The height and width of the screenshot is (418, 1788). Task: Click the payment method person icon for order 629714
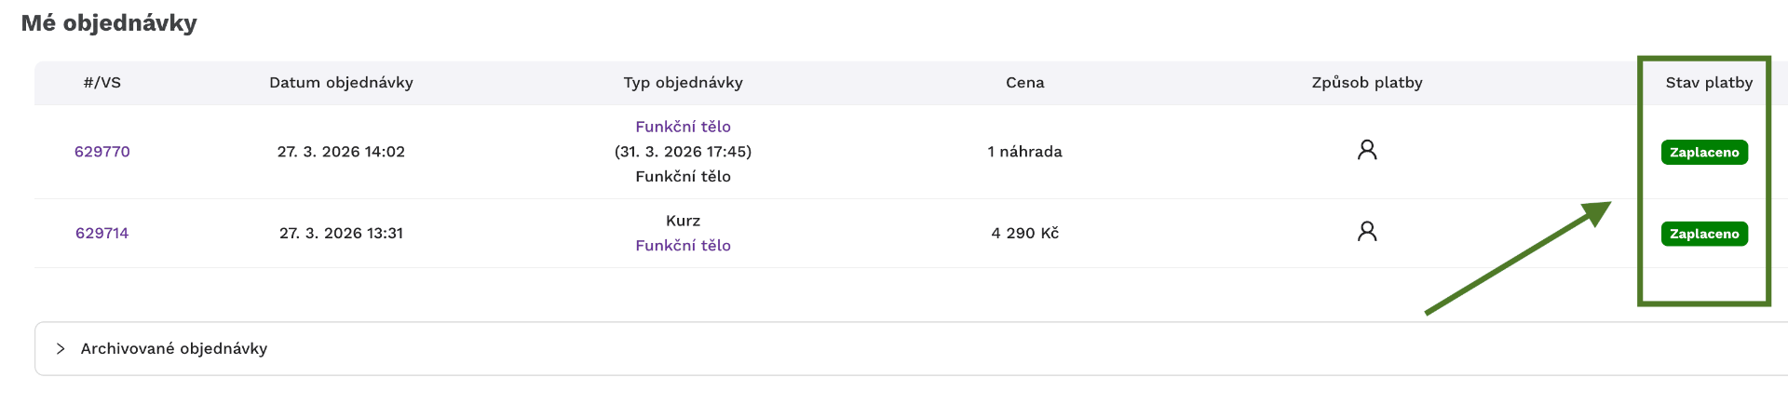(1367, 231)
